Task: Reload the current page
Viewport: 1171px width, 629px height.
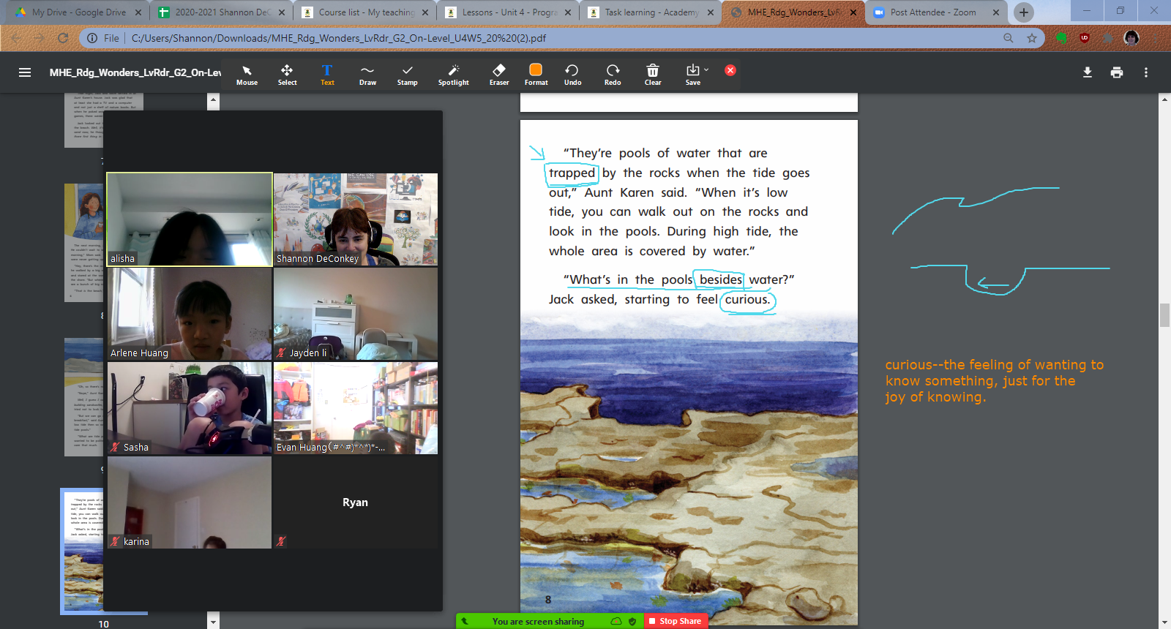Action: tap(63, 38)
